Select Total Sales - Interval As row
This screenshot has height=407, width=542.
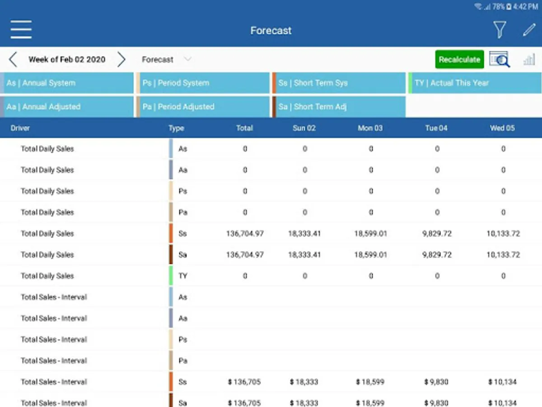271,297
